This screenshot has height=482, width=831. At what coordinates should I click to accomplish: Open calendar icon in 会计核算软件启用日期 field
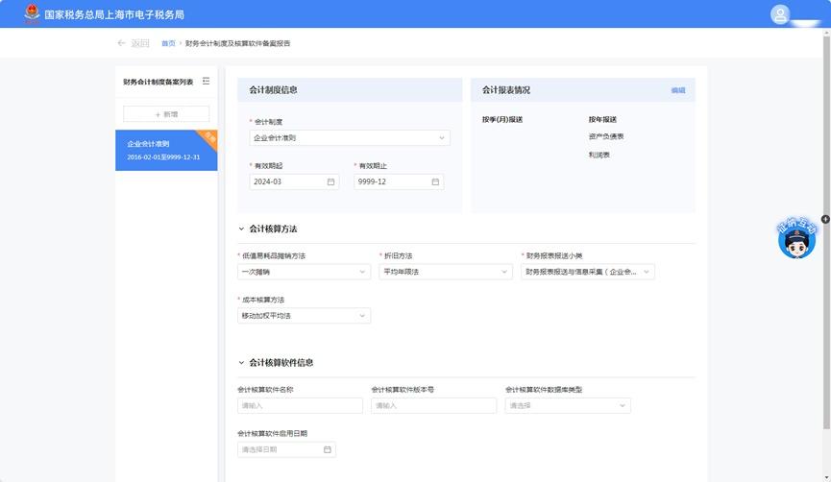(327, 449)
